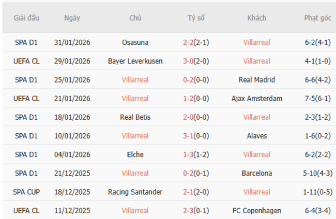The height and width of the screenshot is (219, 336).
Task: Select the Elche home team
Action: click(x=135, y=154)
